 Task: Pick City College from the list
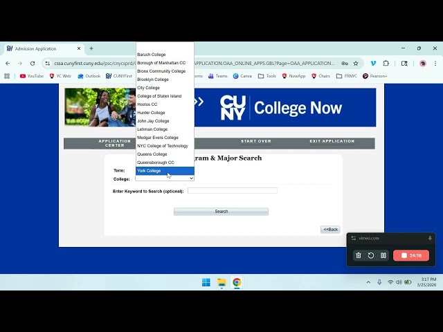click(165, 88)
